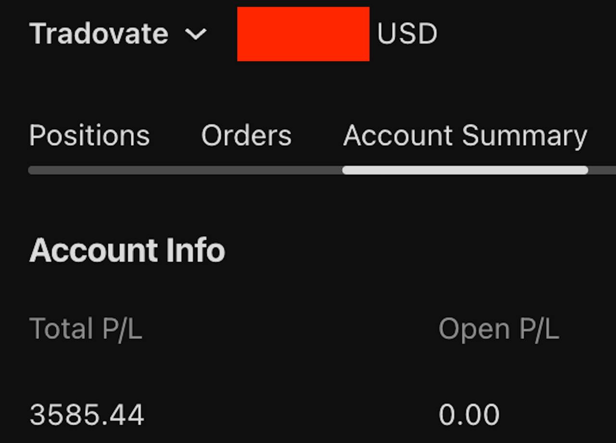Select the Account Summary tab
The width and height of the screenshot is (616, 443).
(x=465, y=135)
